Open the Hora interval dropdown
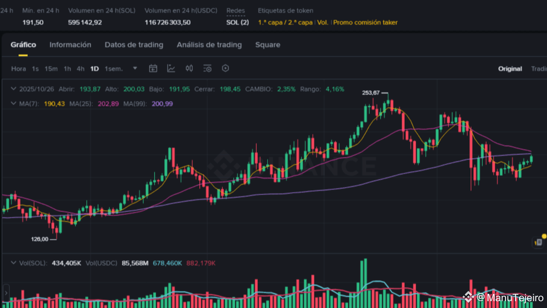The height and width of the screenshot is (308, 547). click(x=18, y=68)
